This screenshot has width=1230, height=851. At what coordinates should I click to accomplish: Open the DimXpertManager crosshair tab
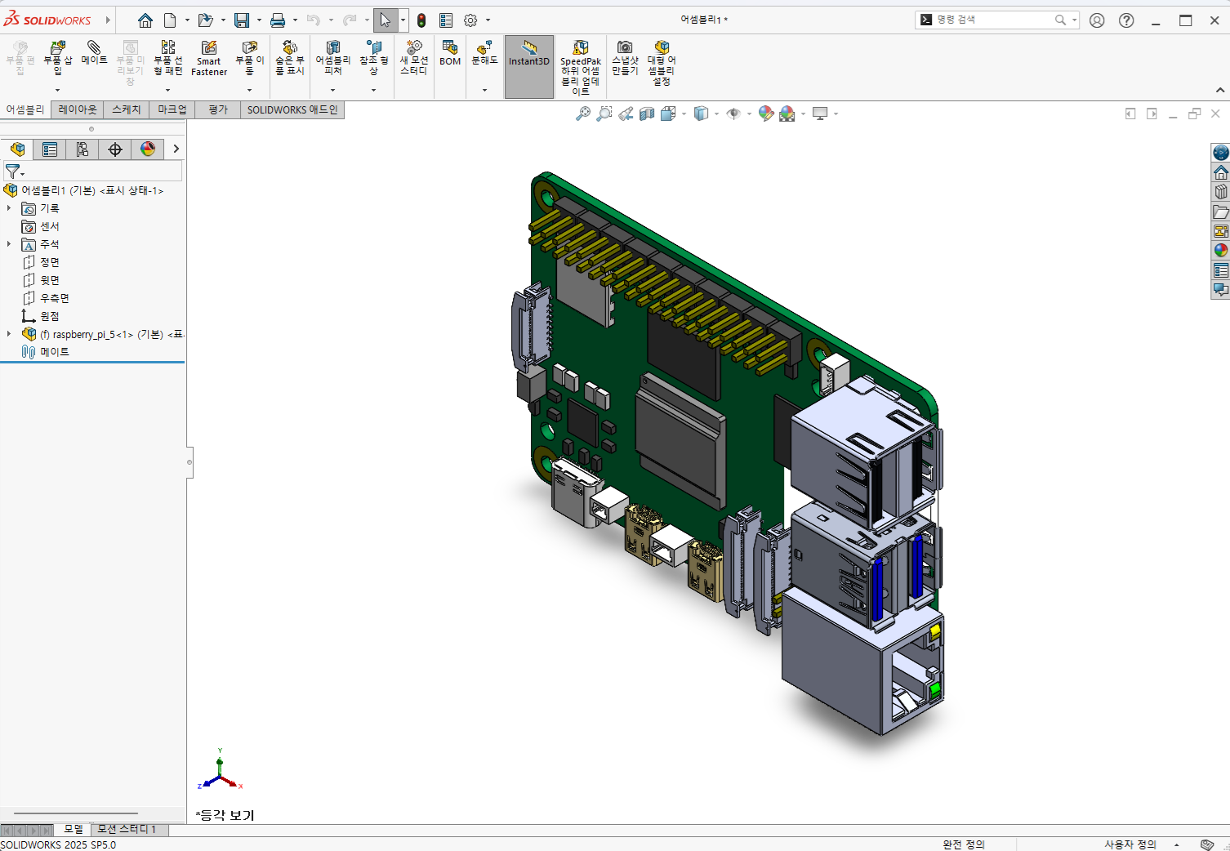[x=115, y=149]
